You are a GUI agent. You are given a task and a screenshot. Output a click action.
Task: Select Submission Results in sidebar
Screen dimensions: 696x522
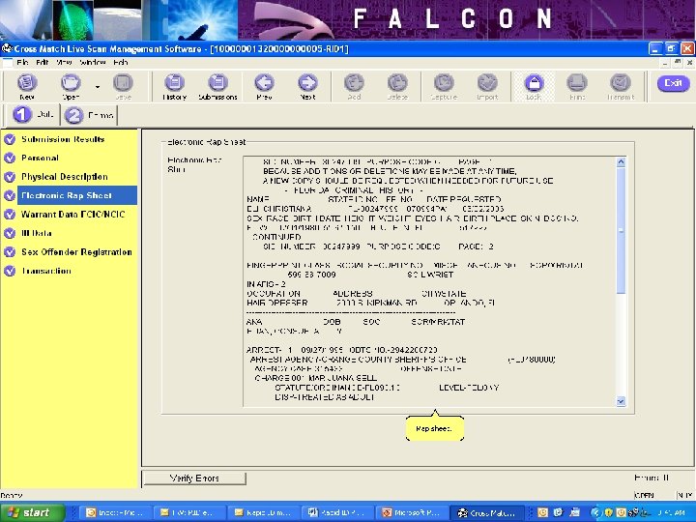pos(63,139)
